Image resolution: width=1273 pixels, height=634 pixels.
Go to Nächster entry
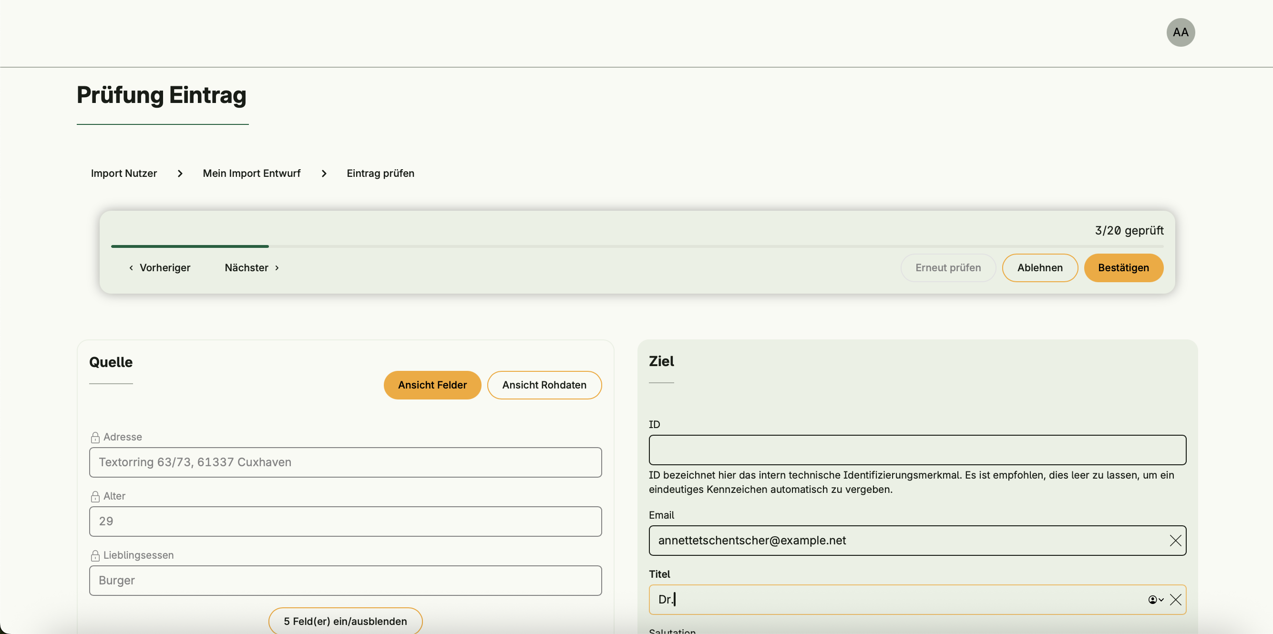(x=252, y=268)
